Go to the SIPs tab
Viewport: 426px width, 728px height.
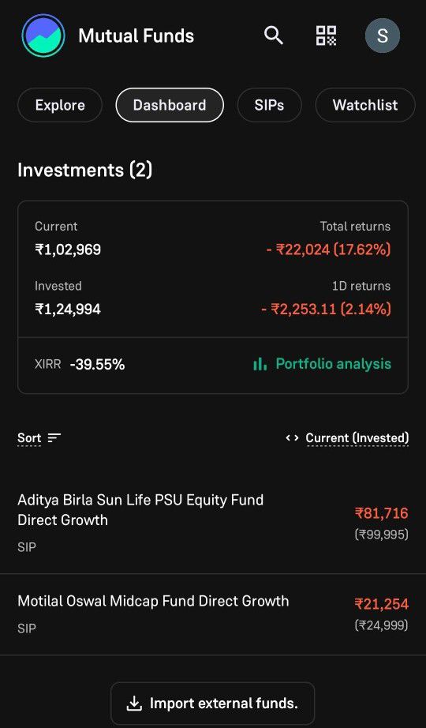tap(269, 105)
